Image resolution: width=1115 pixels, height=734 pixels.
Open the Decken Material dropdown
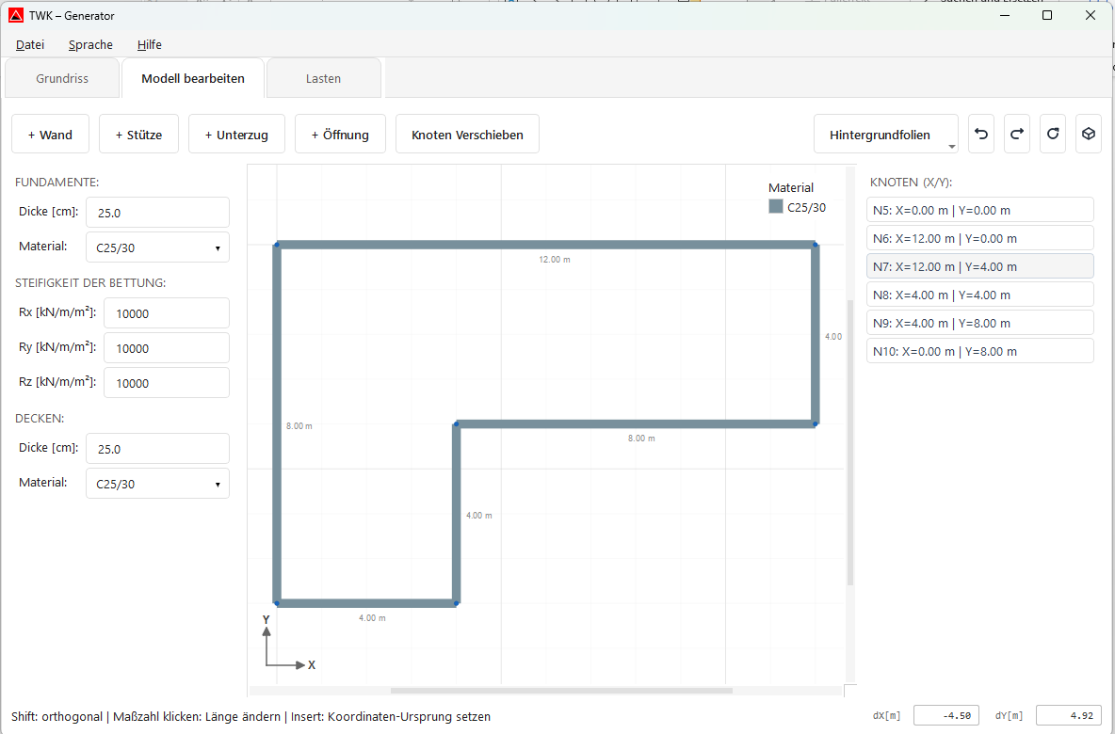(x=156, y=483)
